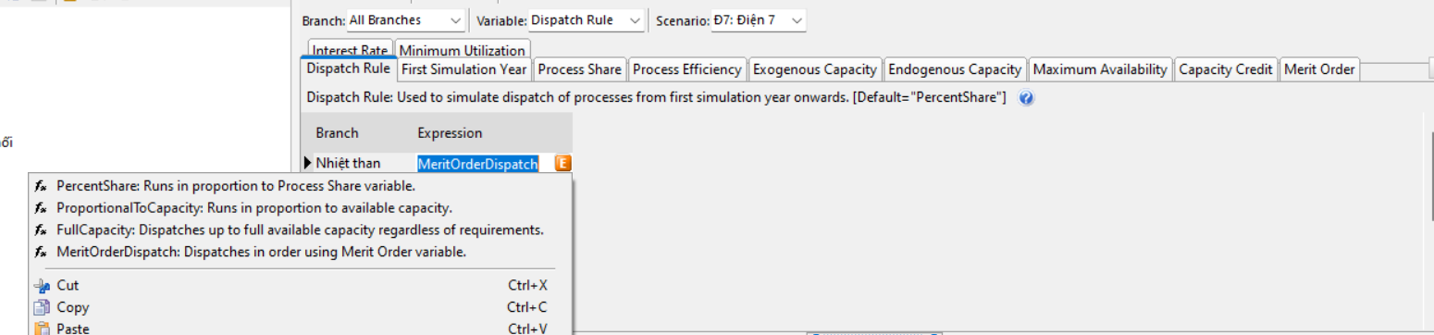Select the Nhiệt than branch row
This screenshot has width=1434, height=335.
[348, 164]
